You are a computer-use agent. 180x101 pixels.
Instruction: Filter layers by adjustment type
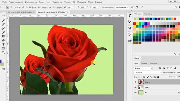pyautogui.click(x=164, y=68)
